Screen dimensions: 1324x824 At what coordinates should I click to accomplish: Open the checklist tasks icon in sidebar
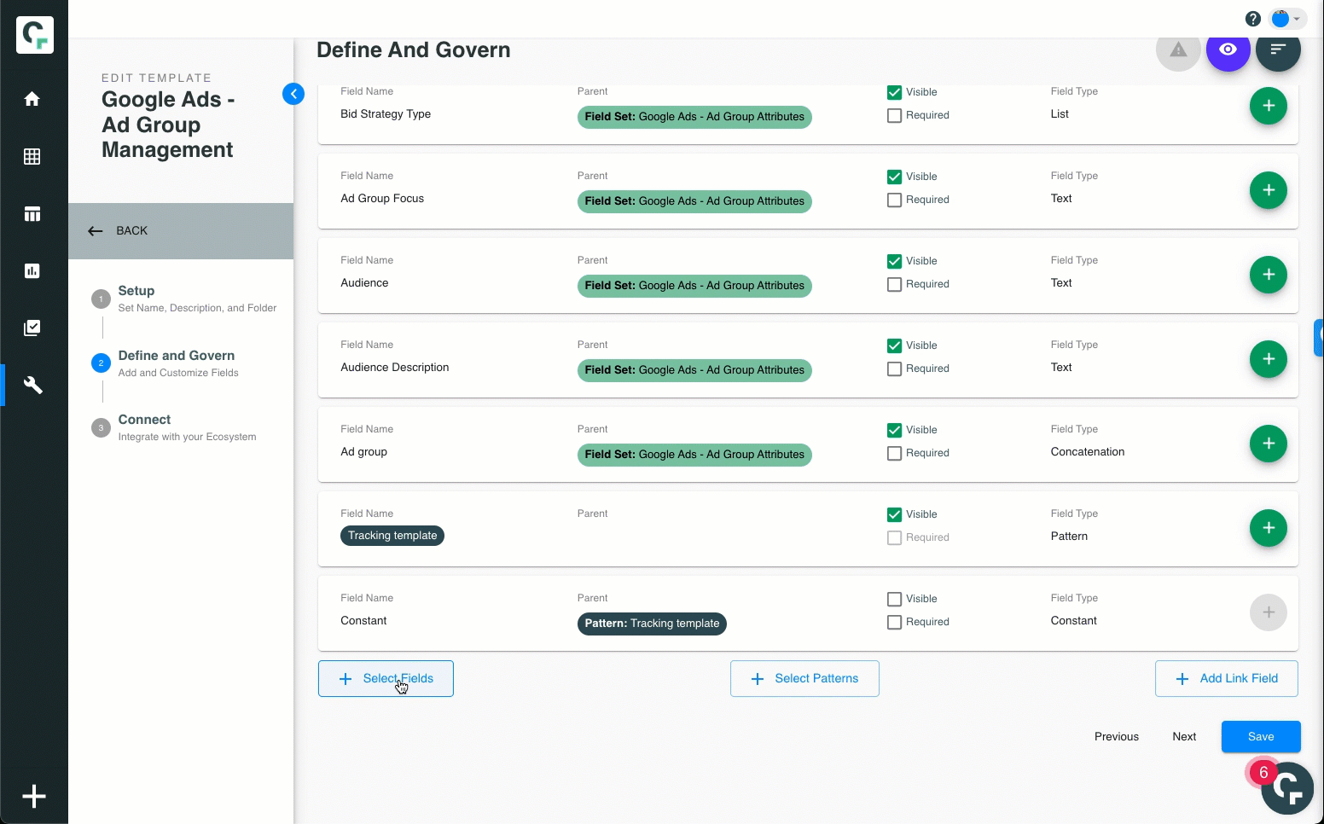[32, 328]
